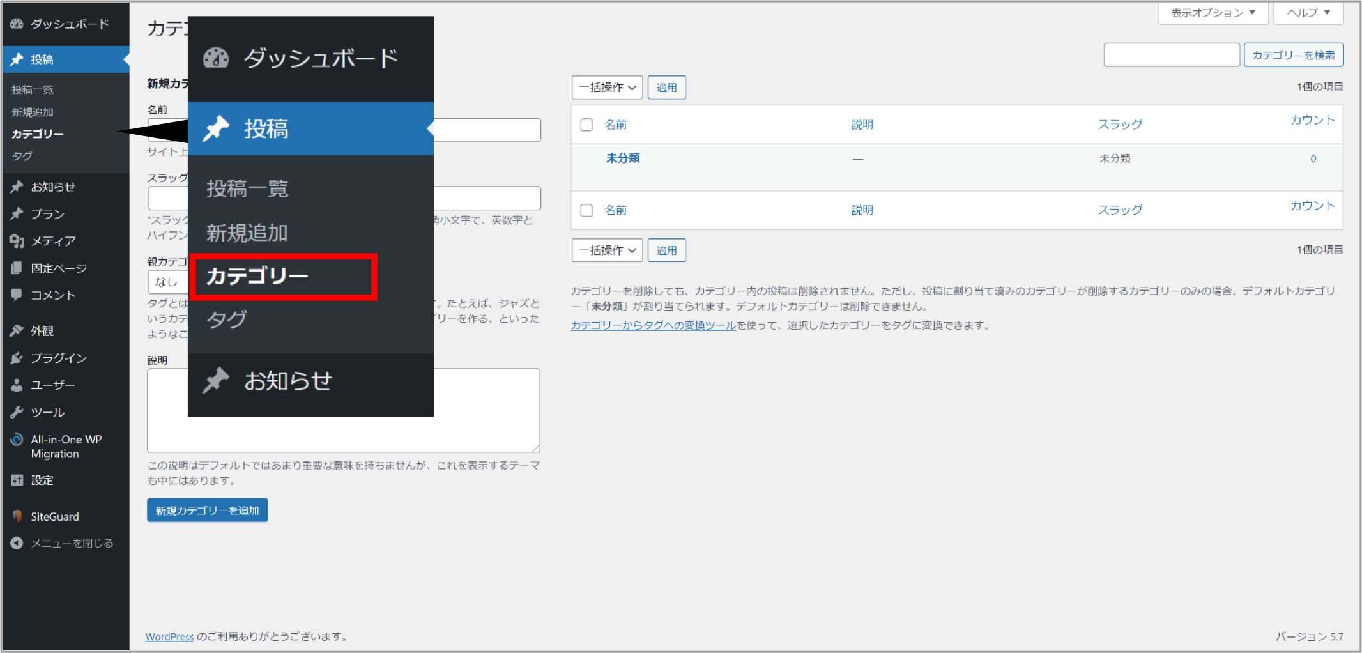Expand the 表示オプション screen options panel

click(1213, 13)
